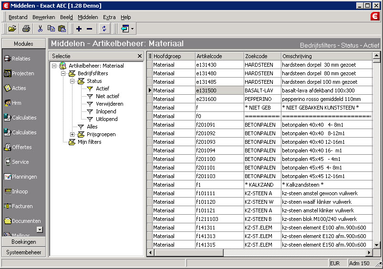
Task: Open the Bewerken menu
Action: click(x=44, y=17)
